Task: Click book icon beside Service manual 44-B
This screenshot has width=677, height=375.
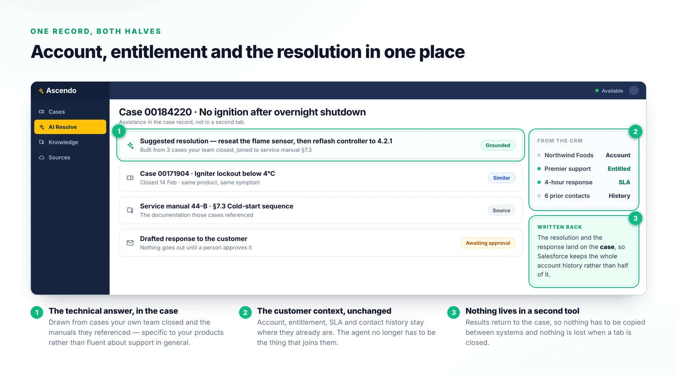Action: 130,210
